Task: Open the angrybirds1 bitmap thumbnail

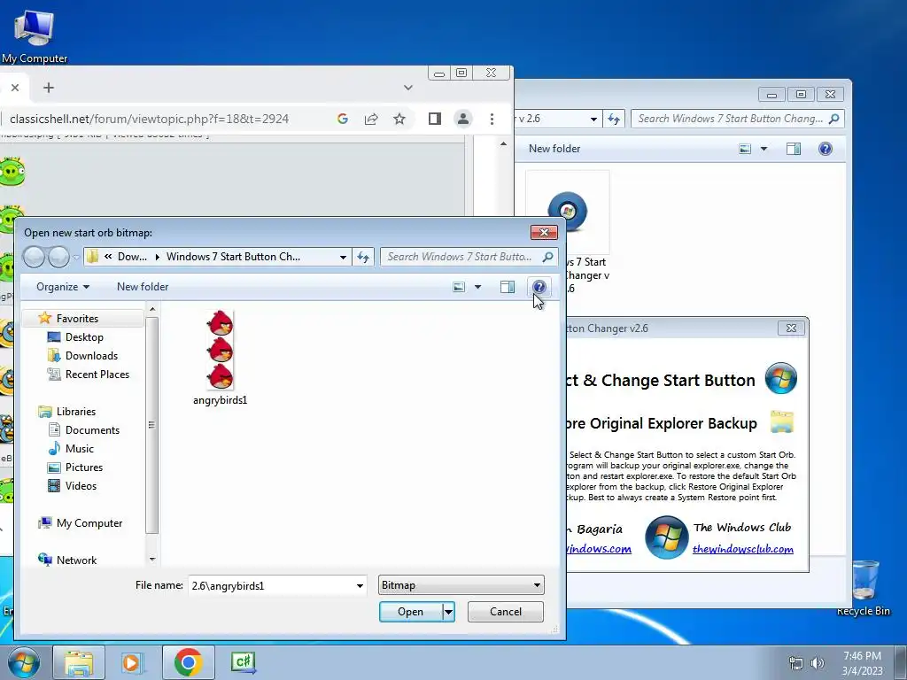Action: (x=220, y=351)
